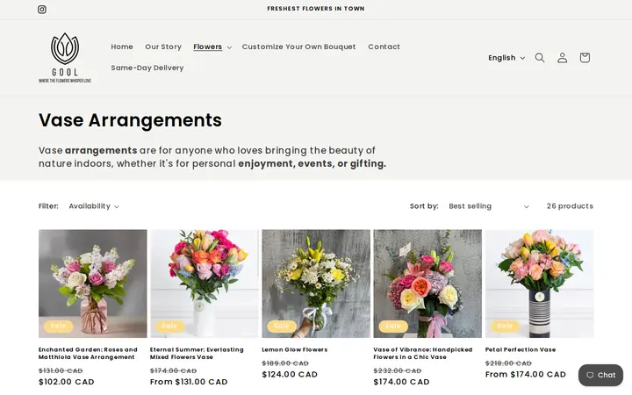Click the Vase Arrangements heading

pyautogui.click(x=130, y=120)
